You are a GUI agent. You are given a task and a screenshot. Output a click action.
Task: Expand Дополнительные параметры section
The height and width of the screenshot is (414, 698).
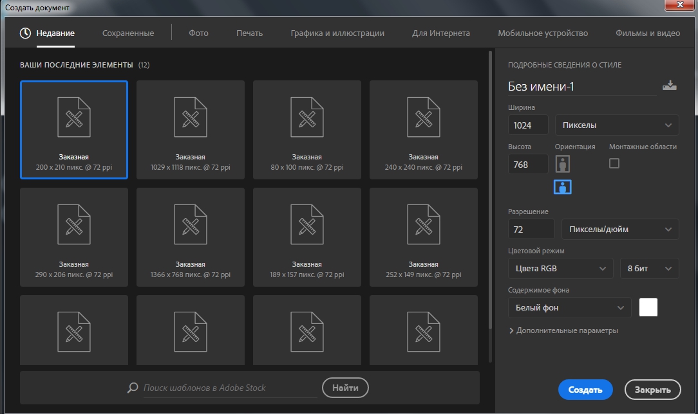[563, 330]
